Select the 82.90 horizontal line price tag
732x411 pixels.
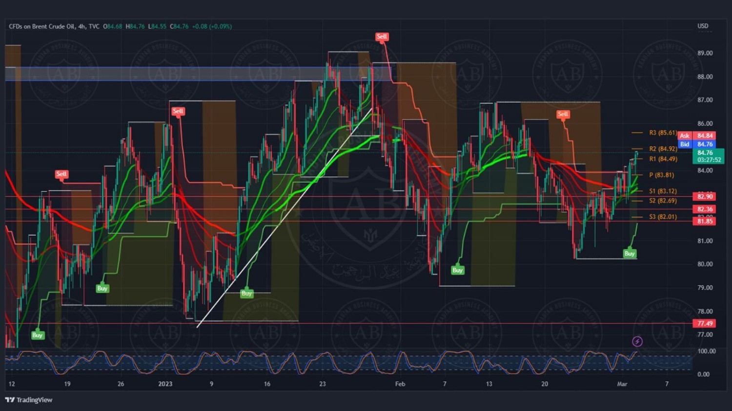[705, 196]
